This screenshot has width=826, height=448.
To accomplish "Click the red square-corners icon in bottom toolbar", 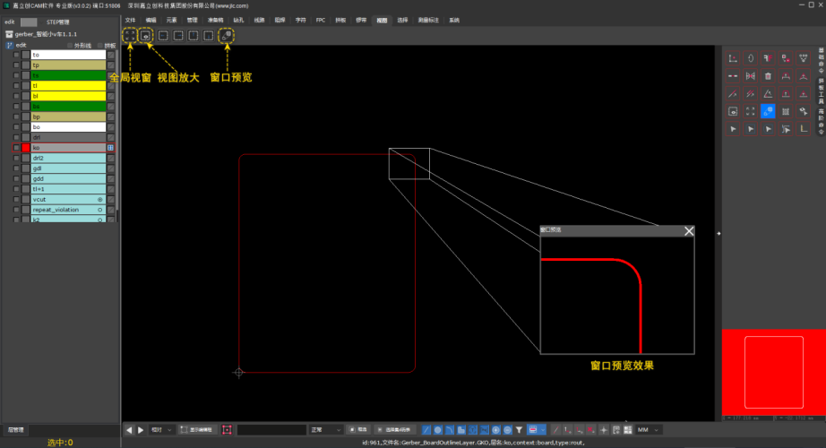I will [227, 430].
